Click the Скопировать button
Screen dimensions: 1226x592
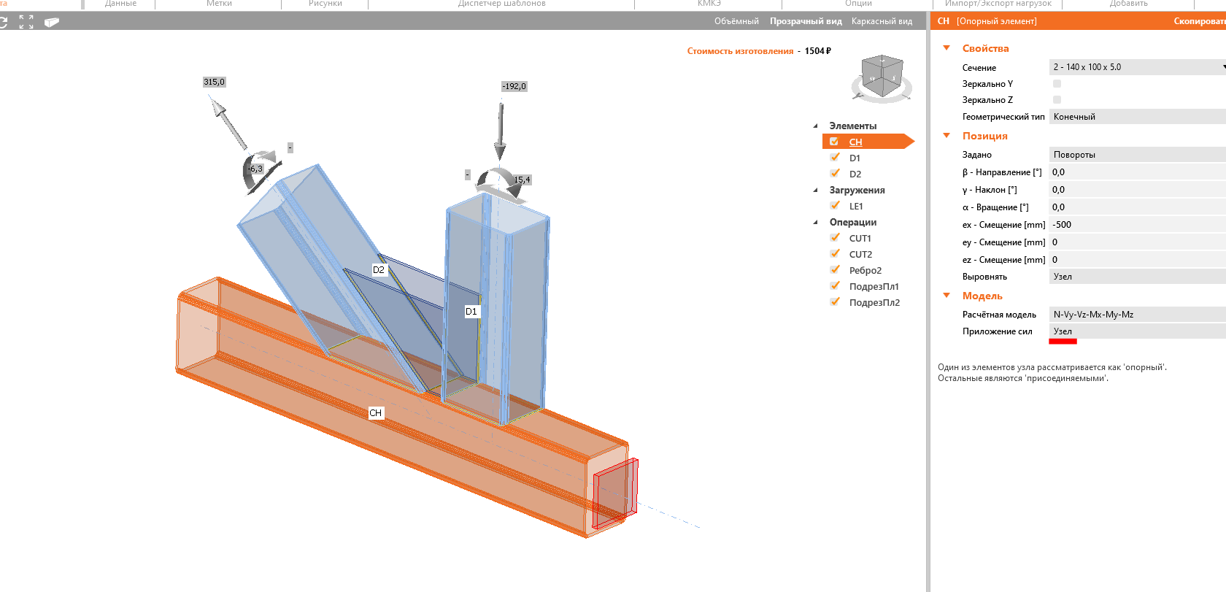pyautogui.click(x=1198, y=21)
